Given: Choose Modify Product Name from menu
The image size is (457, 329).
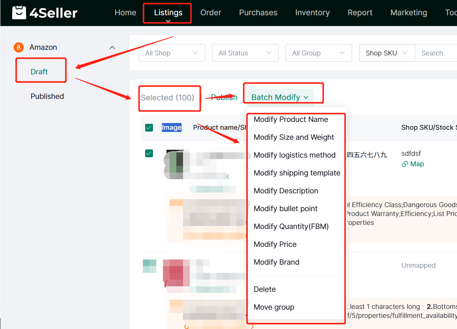Looking at the screenshot, I should pyautogui.click(x=291, y=119).
